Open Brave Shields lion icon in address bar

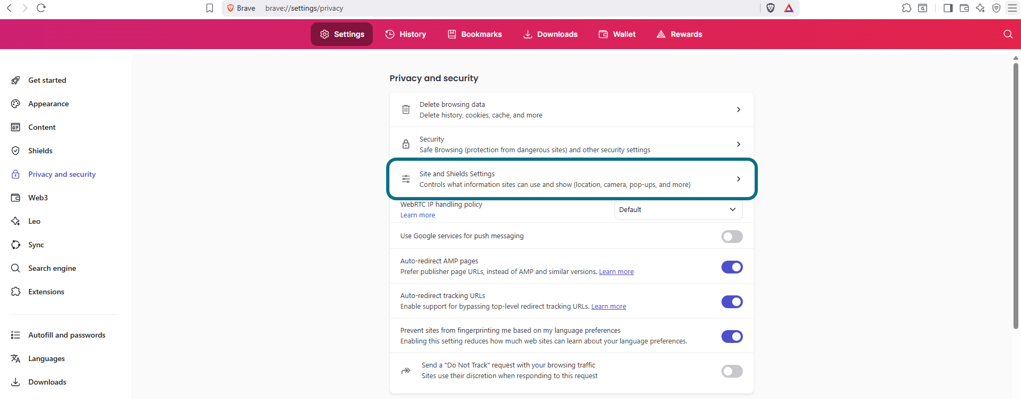[x=771, y=8]
